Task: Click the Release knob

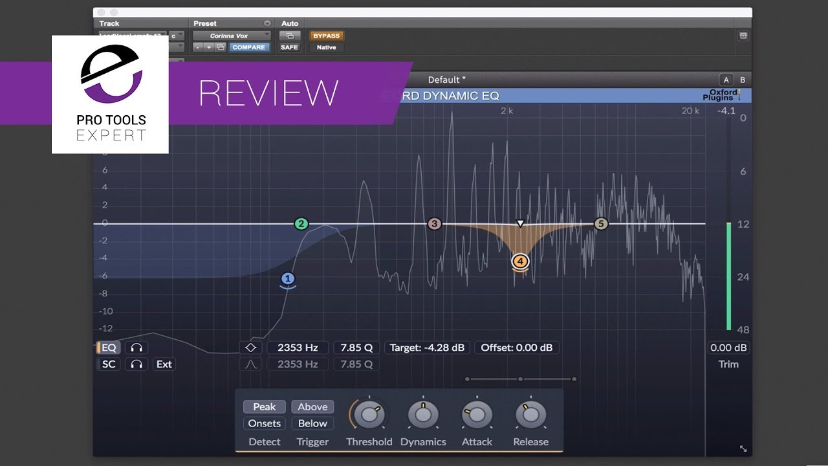Action: point(530,415)
